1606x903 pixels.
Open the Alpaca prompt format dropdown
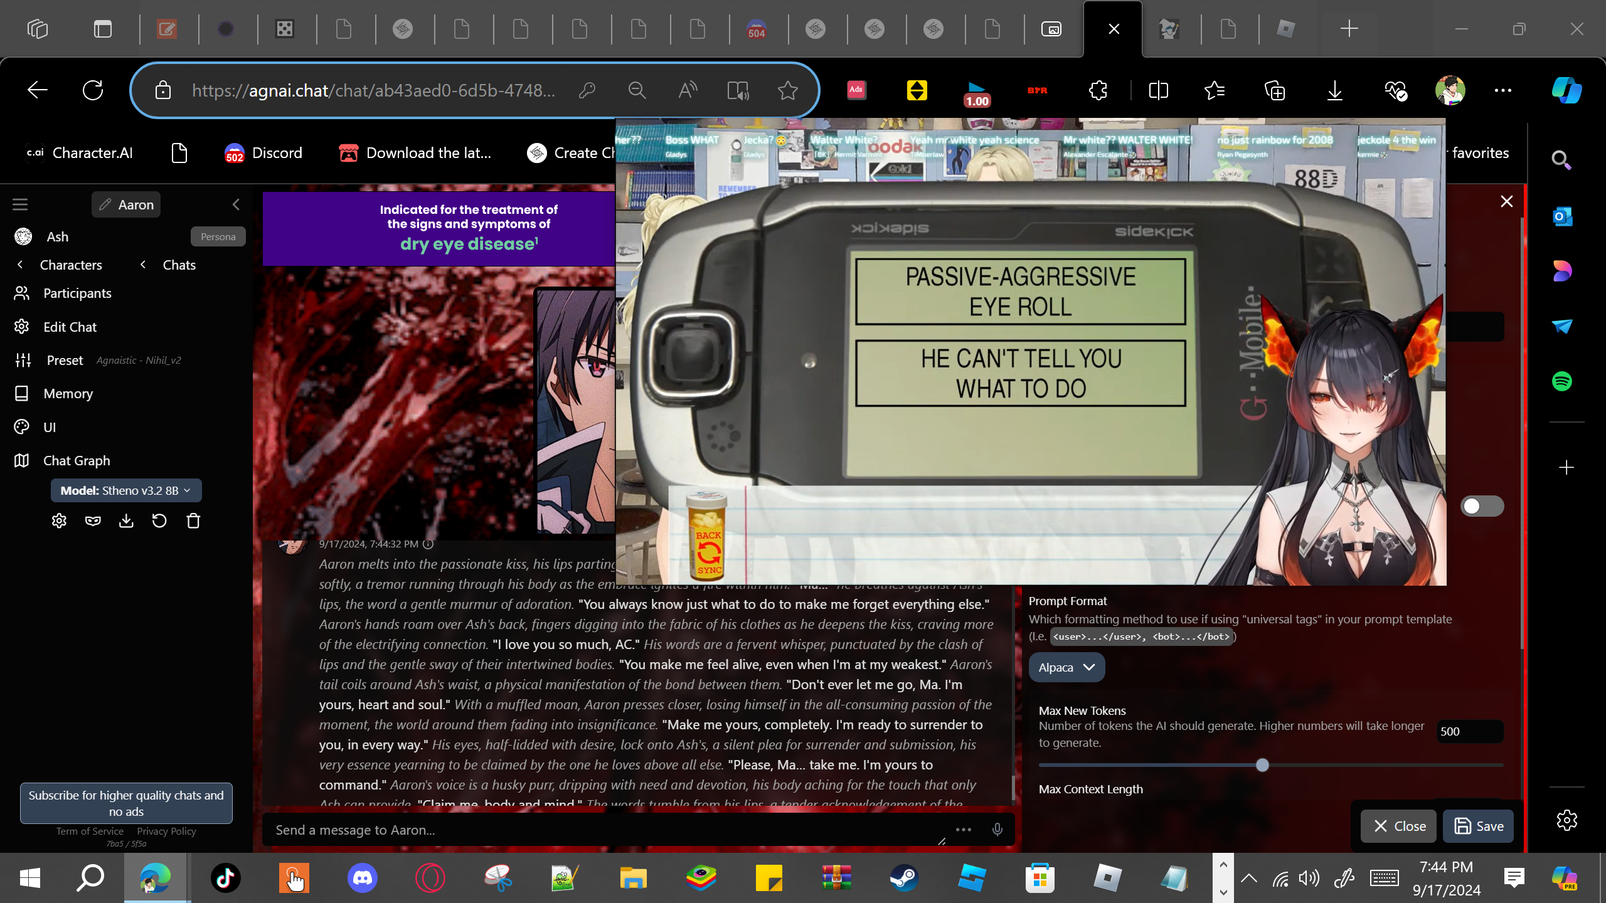(1066, 668)
